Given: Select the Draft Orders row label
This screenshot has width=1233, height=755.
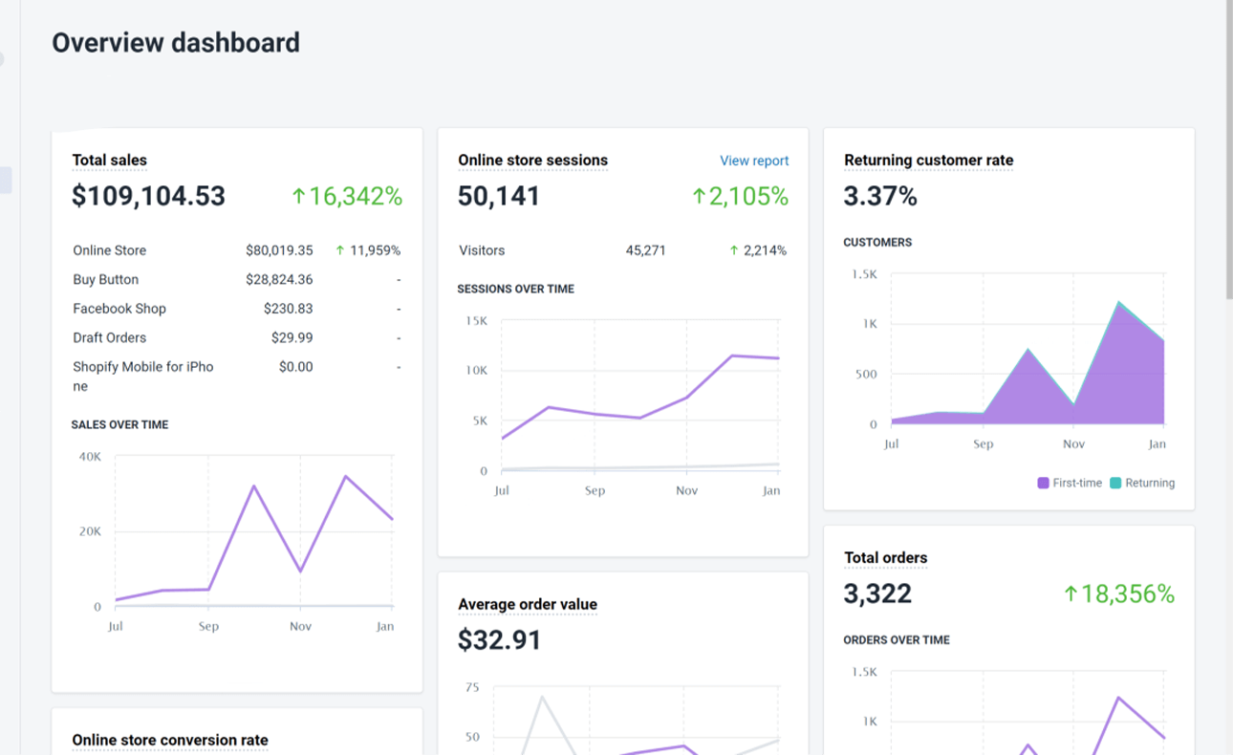Looking at the screenshot, I should [x=110, y=337].
